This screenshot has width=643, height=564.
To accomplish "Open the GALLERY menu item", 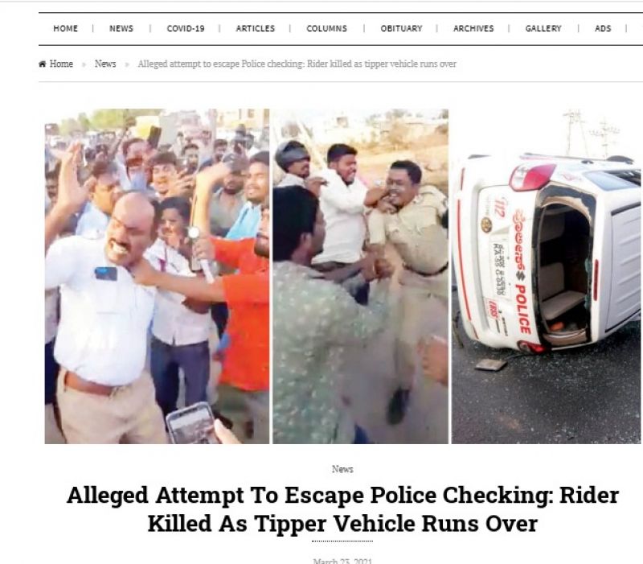I will 543,28.
